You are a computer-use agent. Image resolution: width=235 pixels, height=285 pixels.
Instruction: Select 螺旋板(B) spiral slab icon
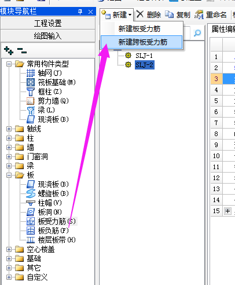click(31, 193)
